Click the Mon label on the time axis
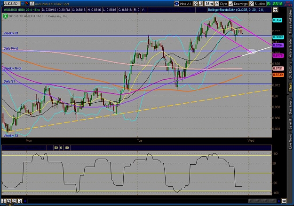 29,140
